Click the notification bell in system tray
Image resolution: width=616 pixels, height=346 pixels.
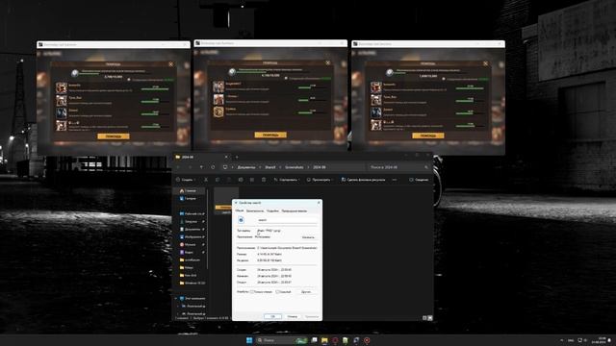point(609,340)
